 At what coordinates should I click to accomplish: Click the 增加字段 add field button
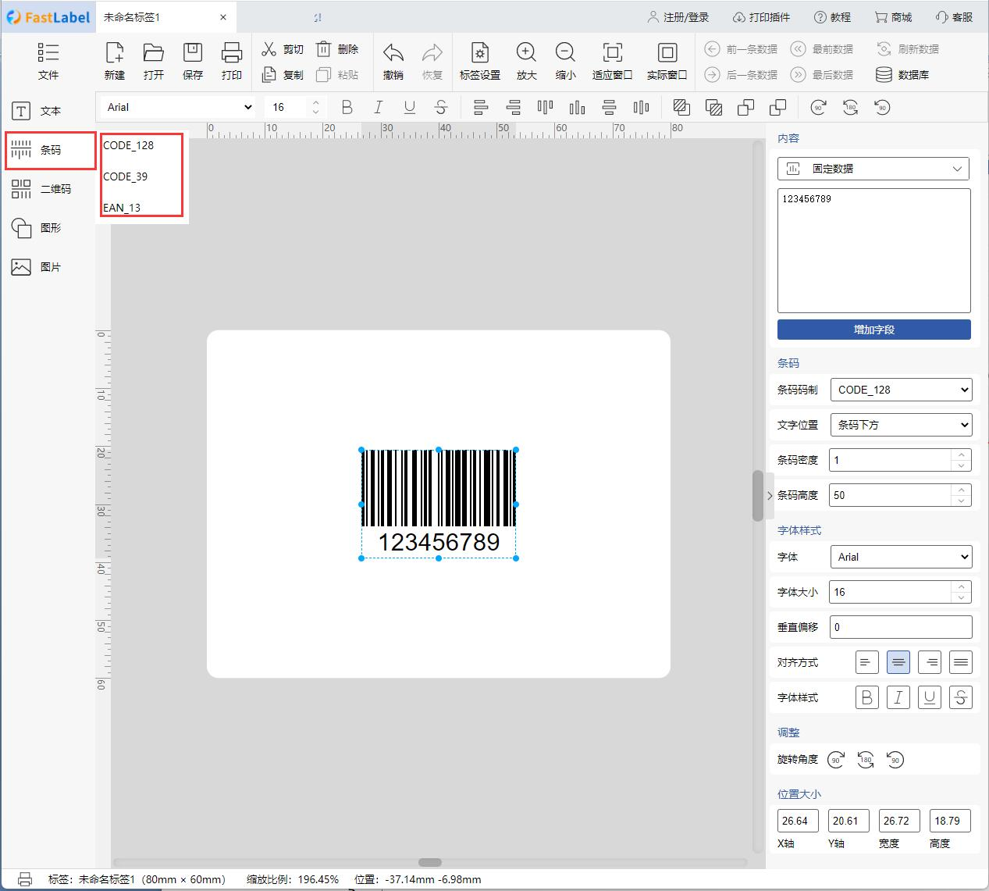874,330
